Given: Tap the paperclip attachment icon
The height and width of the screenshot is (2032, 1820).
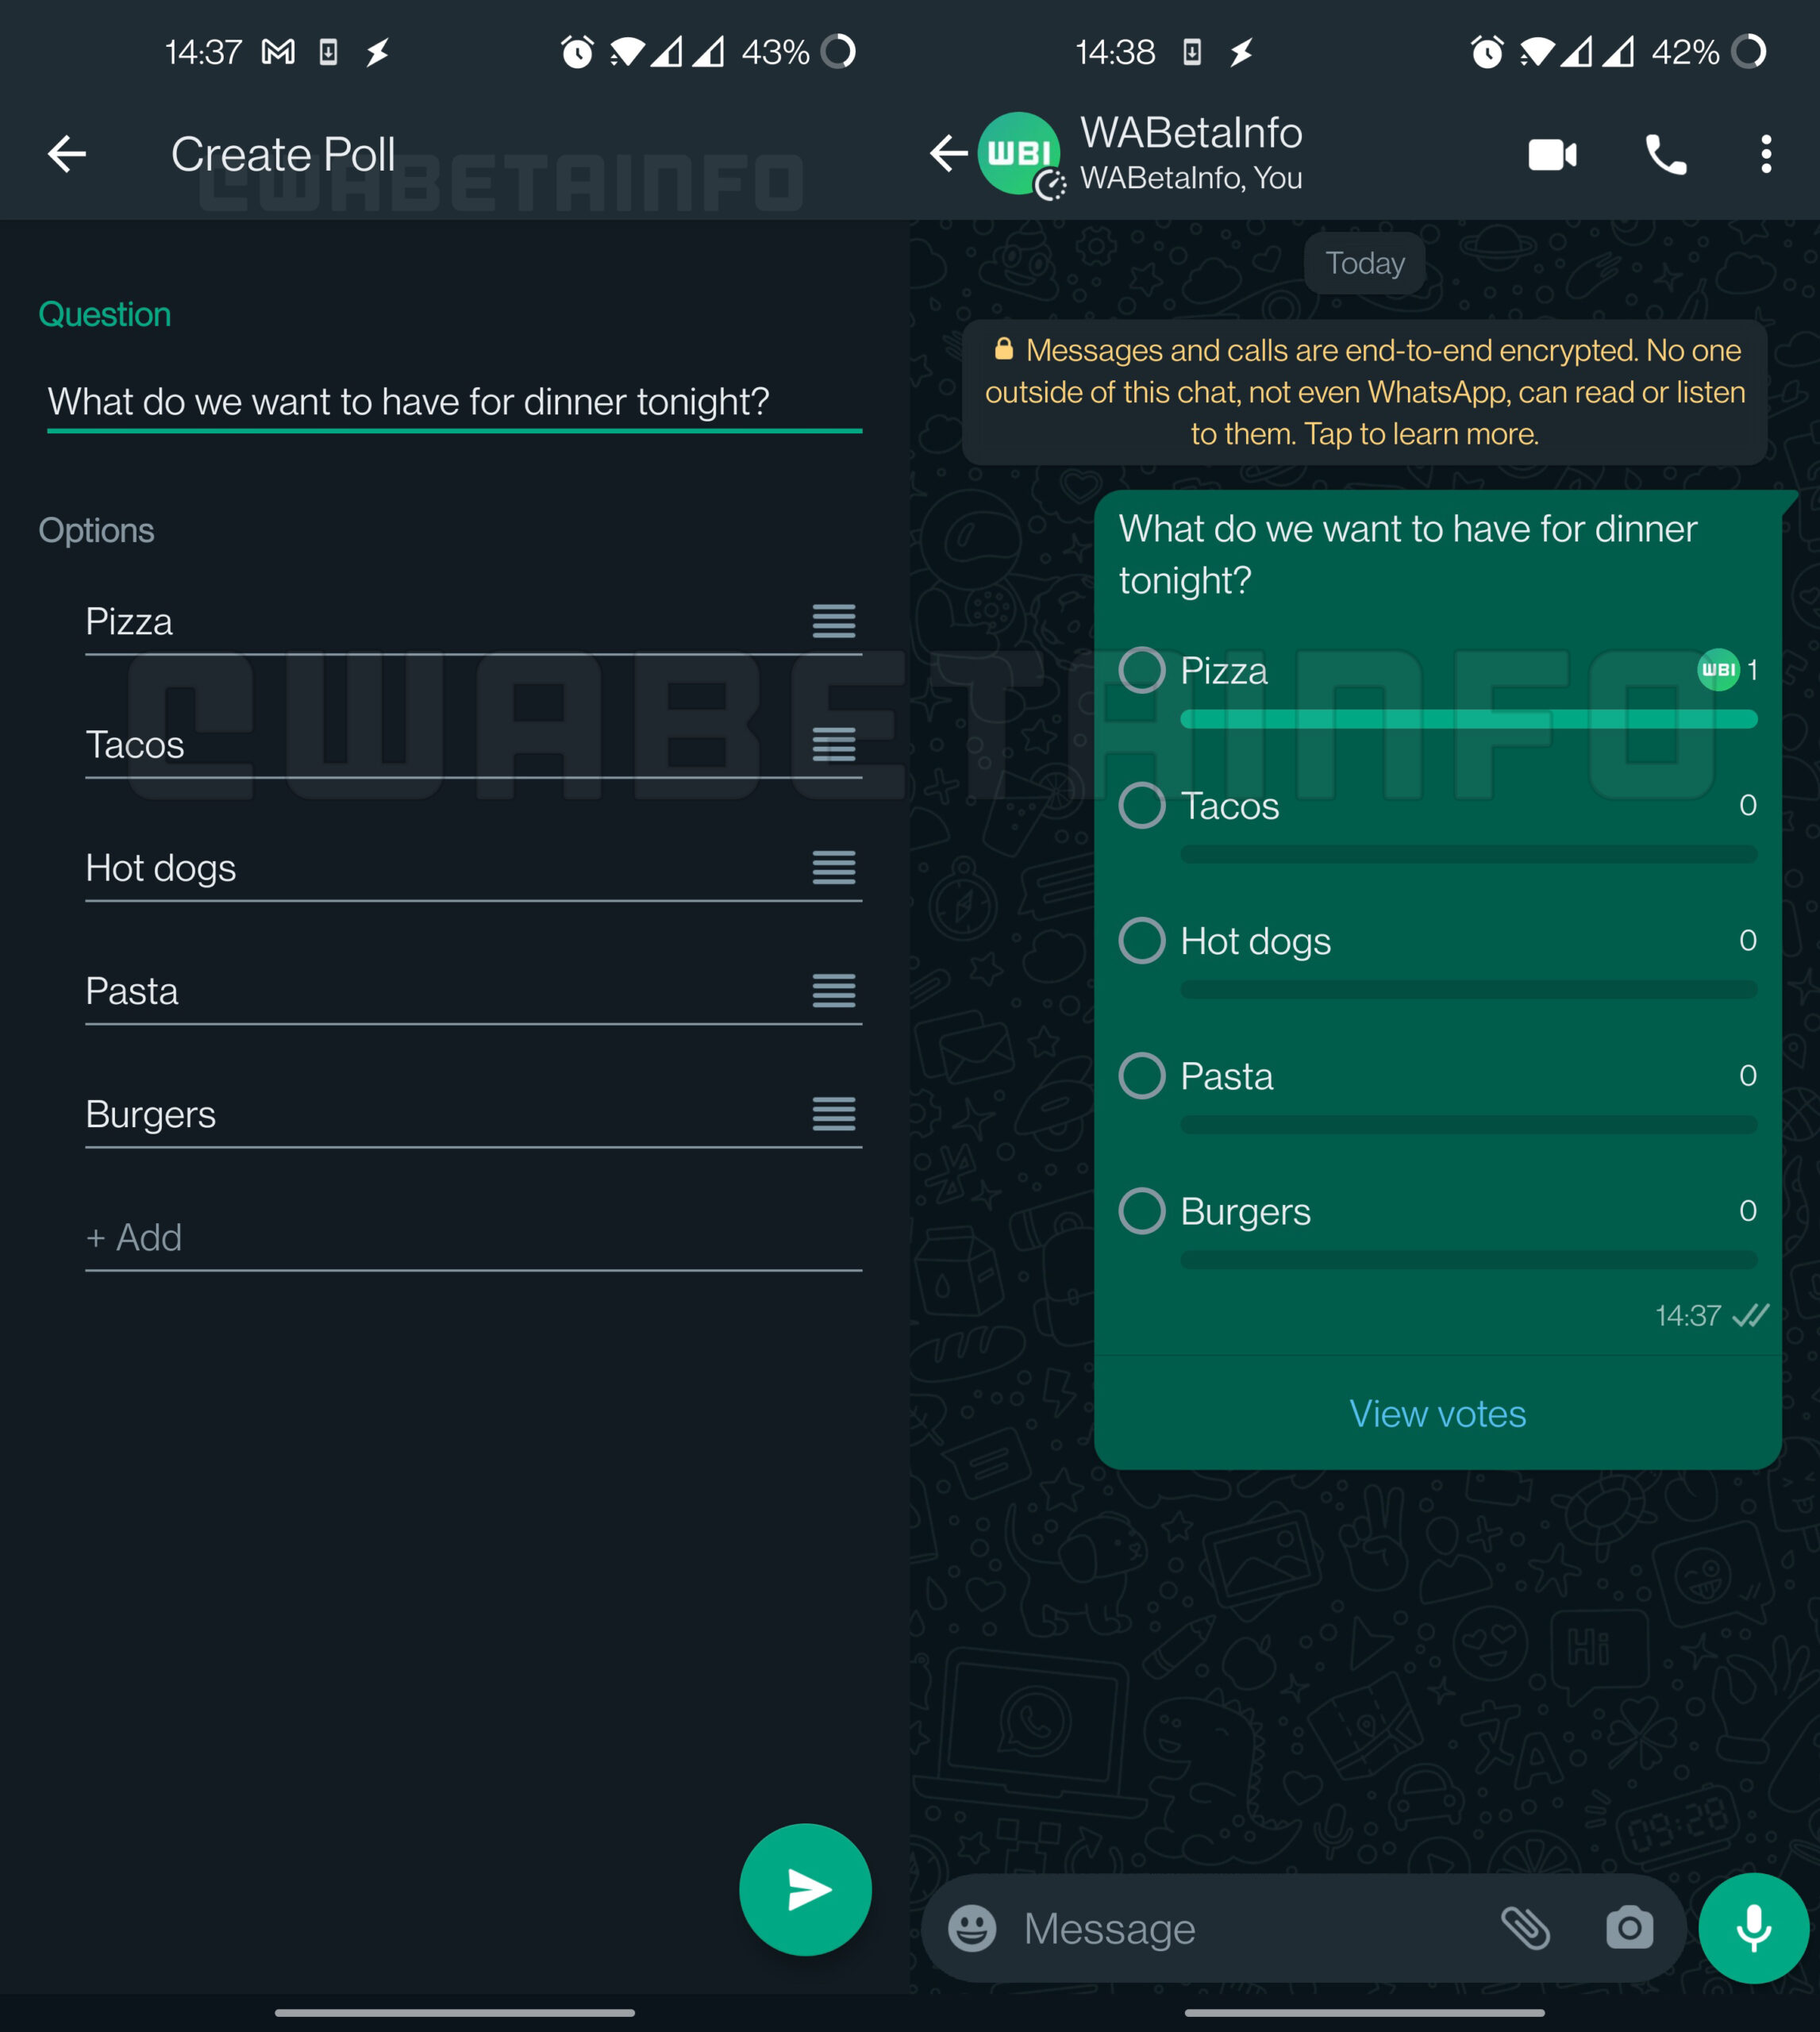Looking at the screenshot, I should tap(1526, 1927).
